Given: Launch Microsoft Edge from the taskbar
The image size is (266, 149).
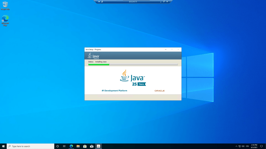Looking at the screenshot, I should [71, 146].
